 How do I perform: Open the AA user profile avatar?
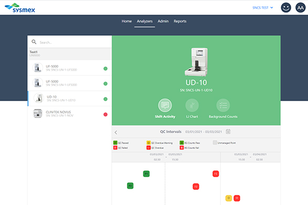300,8
